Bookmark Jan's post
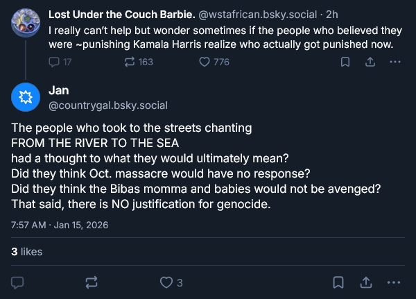The width and height of the screenshot is (416, 299). tap(338, 282)
